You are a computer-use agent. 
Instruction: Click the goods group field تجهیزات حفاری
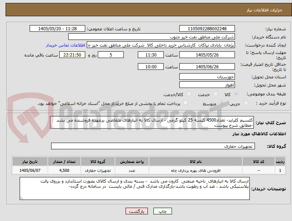tap(153, 146)
